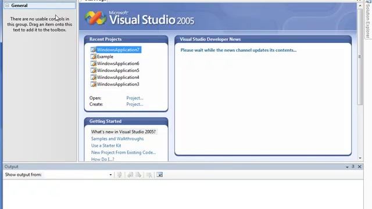Click the Use a Starter Kit link
The height and width of the screenshot is (209, 372).
point(106,146)
